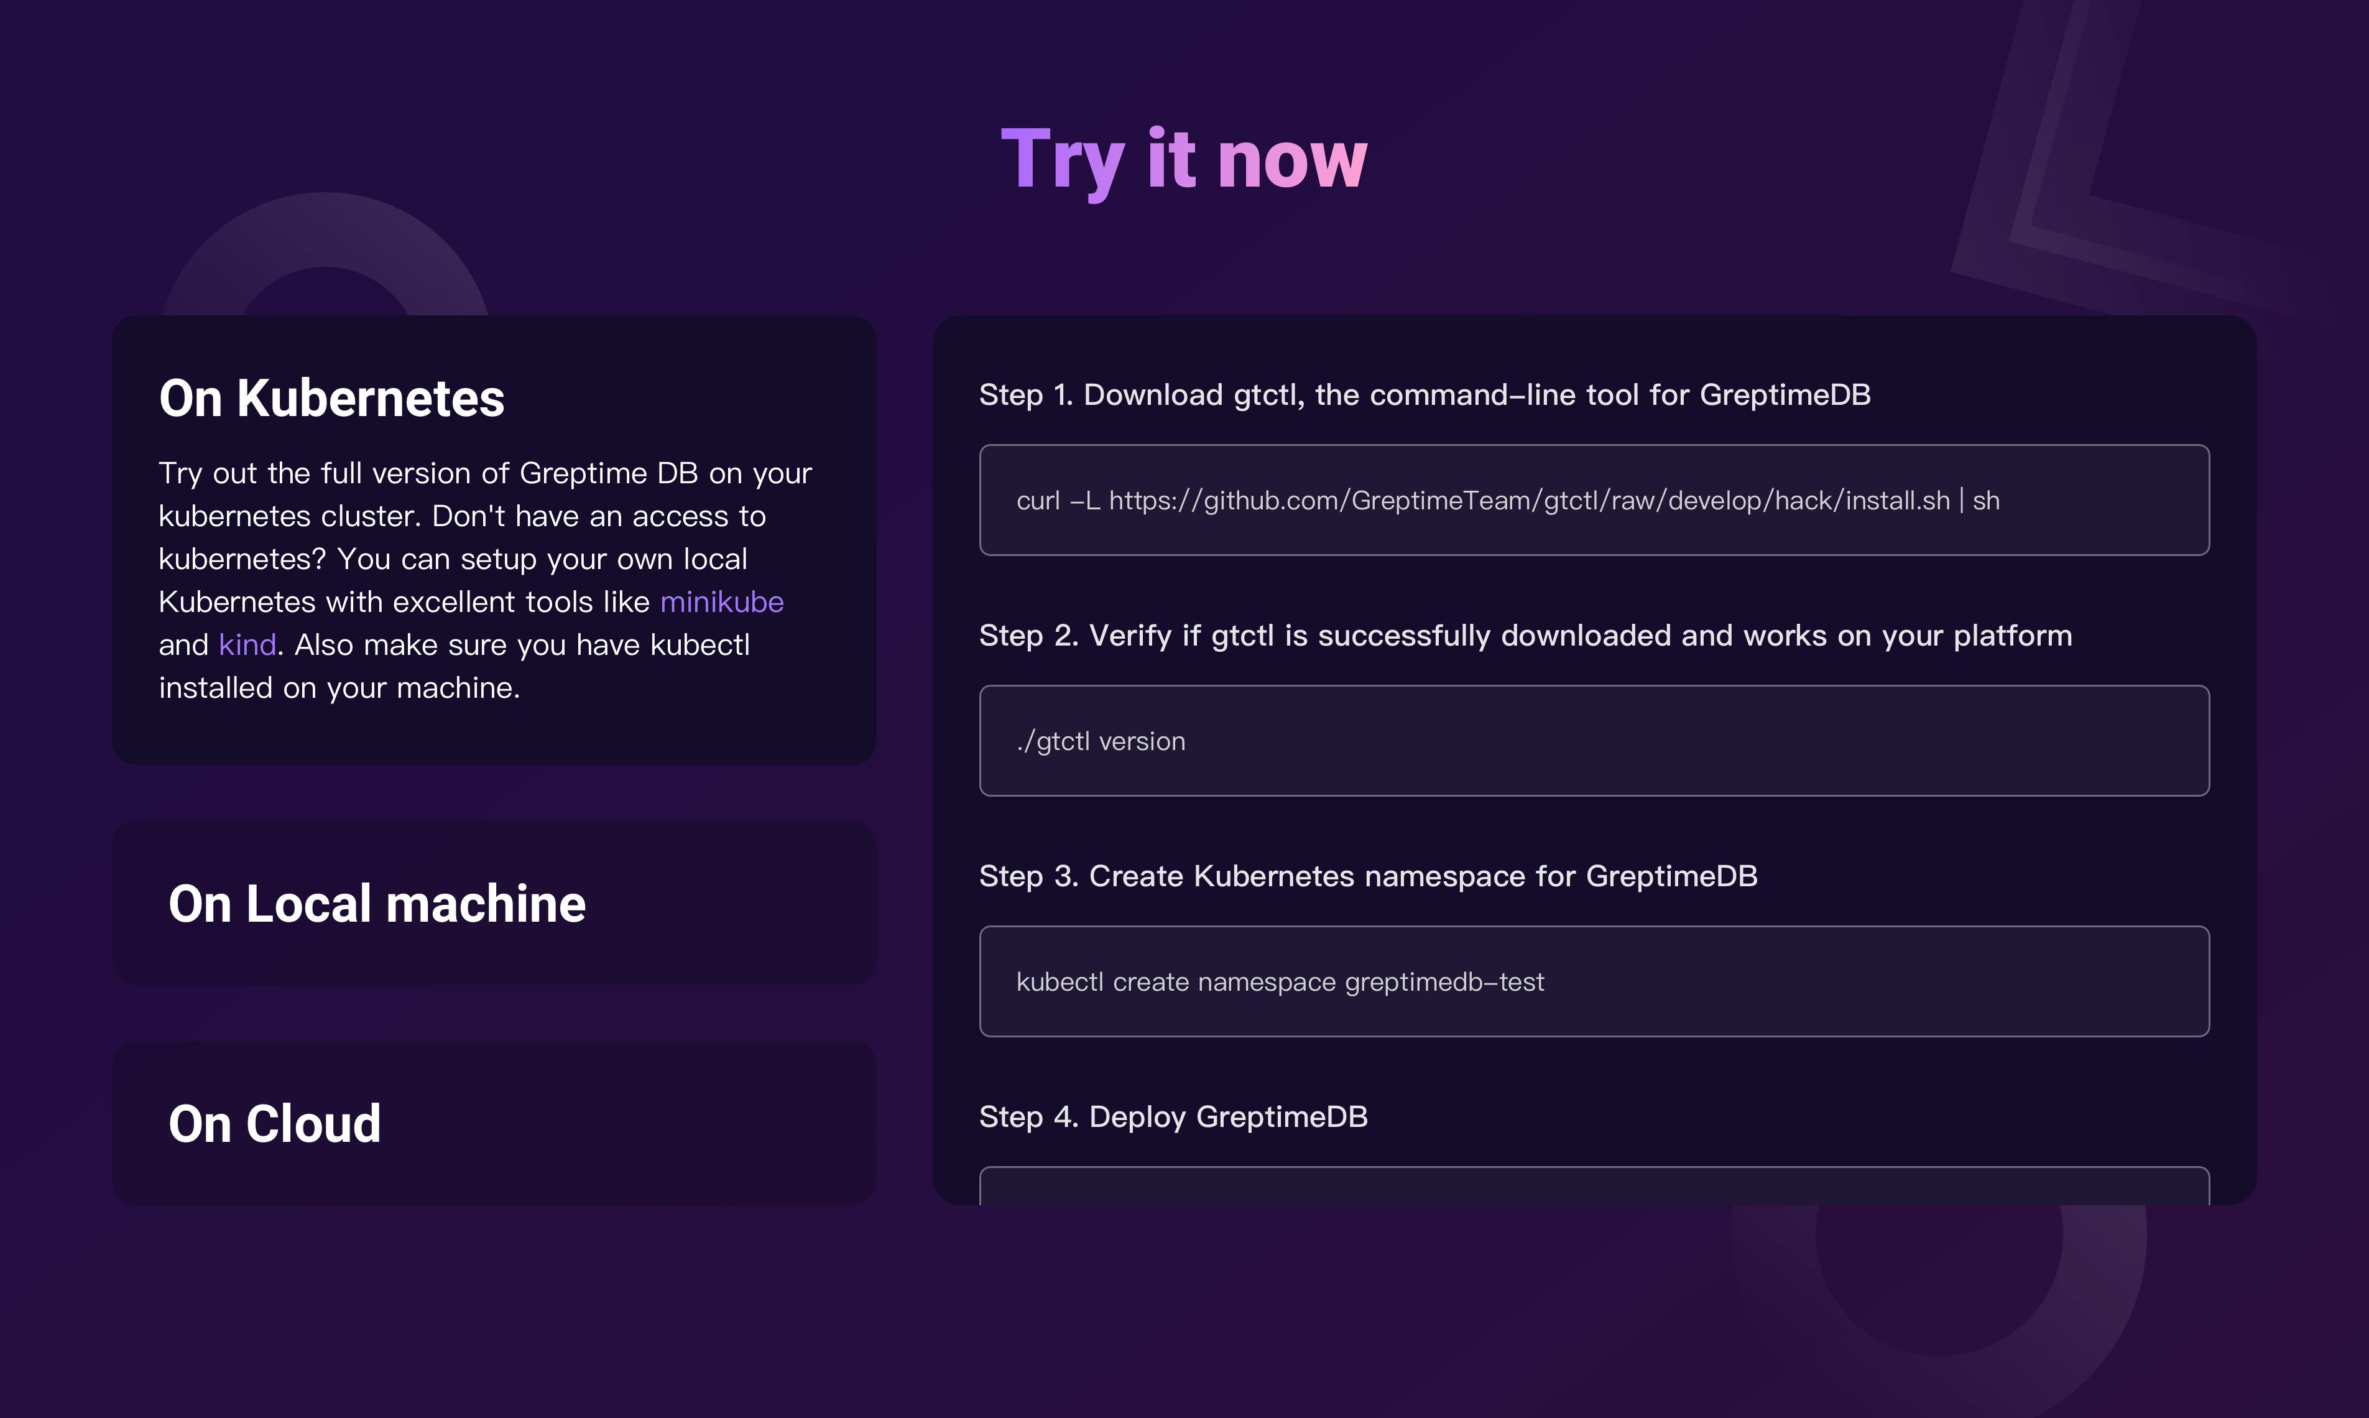Open the On Cloud tab
The image size is (2369, 1418).
[494, 1123]
